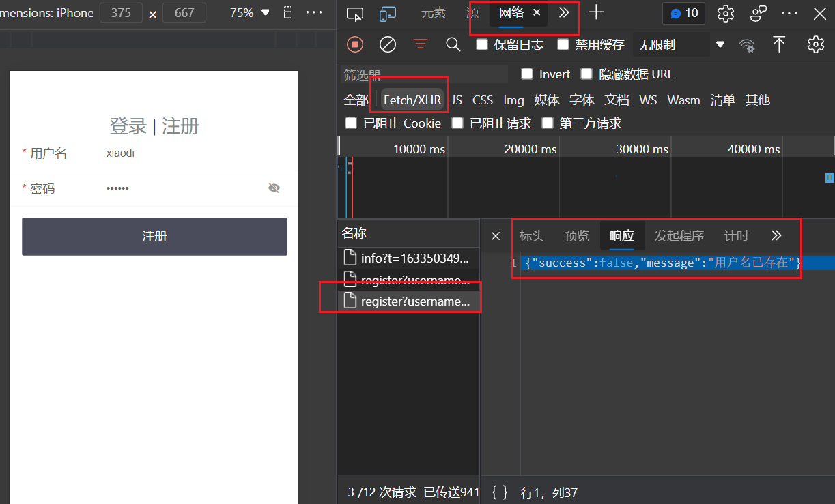
Task: Stop recording network log
Action: coord(355,44)
